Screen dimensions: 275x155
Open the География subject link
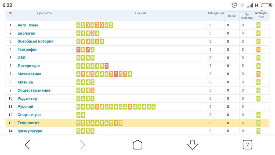(x=27, y=50)
